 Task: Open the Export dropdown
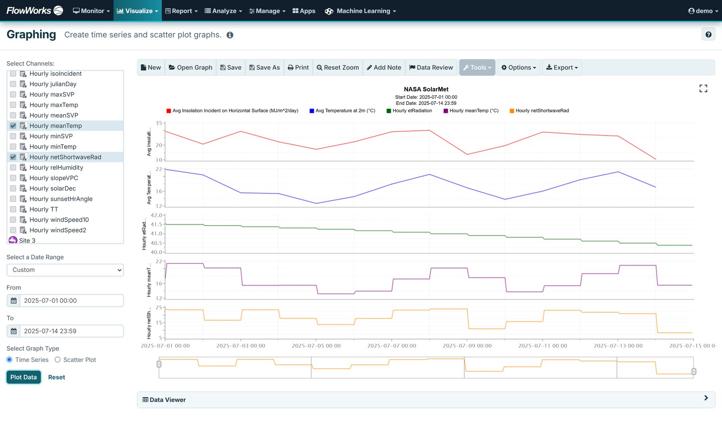[x=562, y=68]
